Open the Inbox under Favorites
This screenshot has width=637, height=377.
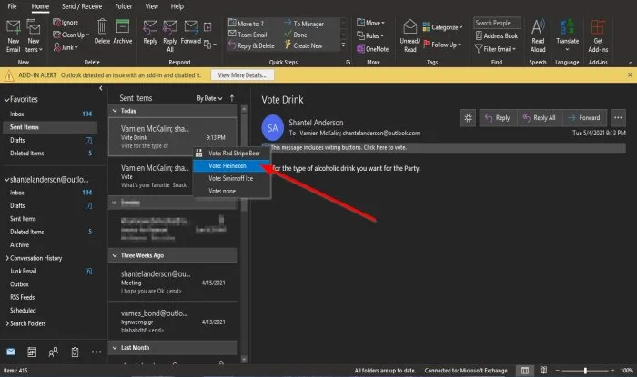49,114
